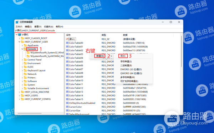The width and height of the screenshot is (214, 133).
Task: Click the AppEvents folder icon
Action: [25, 45]
